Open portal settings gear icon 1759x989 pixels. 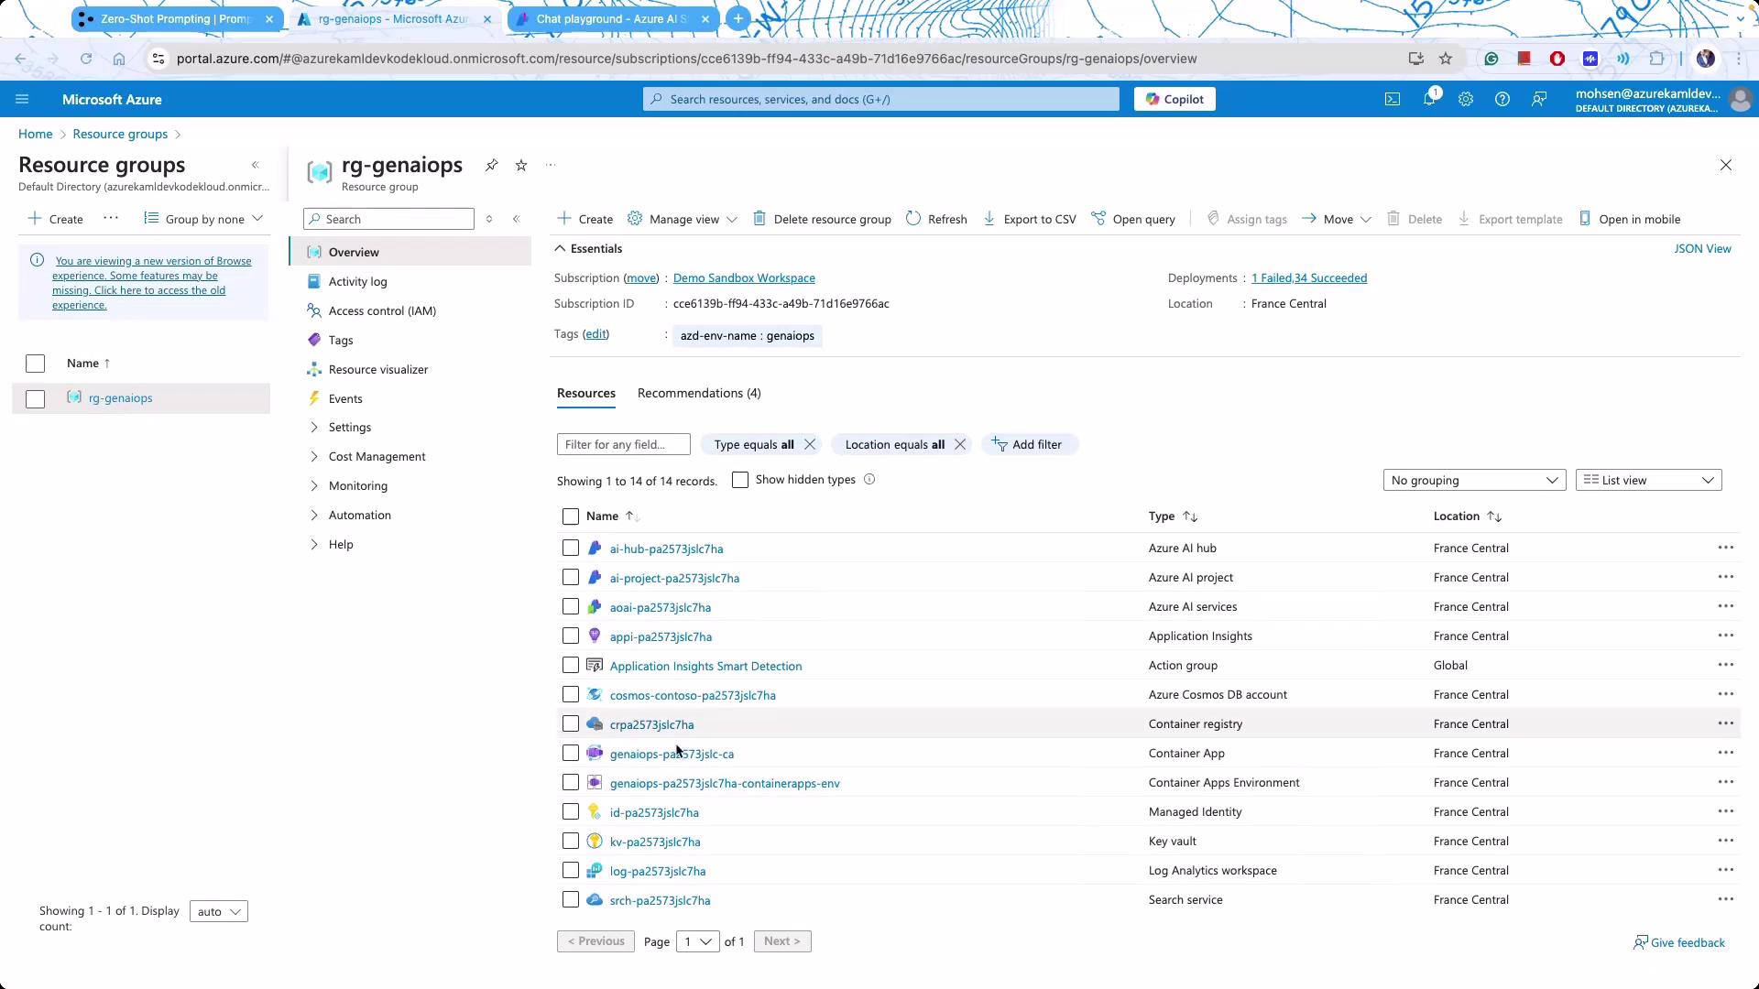[1465, 99]
